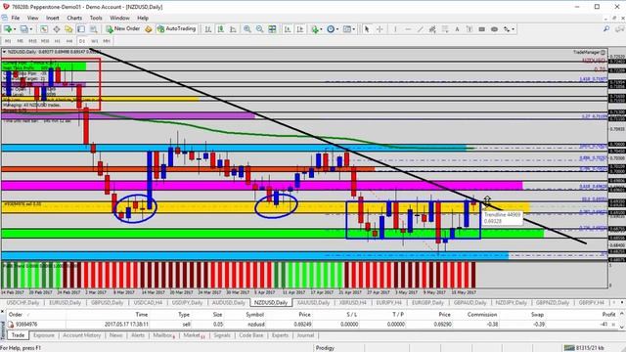Switch to MN monthly timeframe

click(107, 41)
